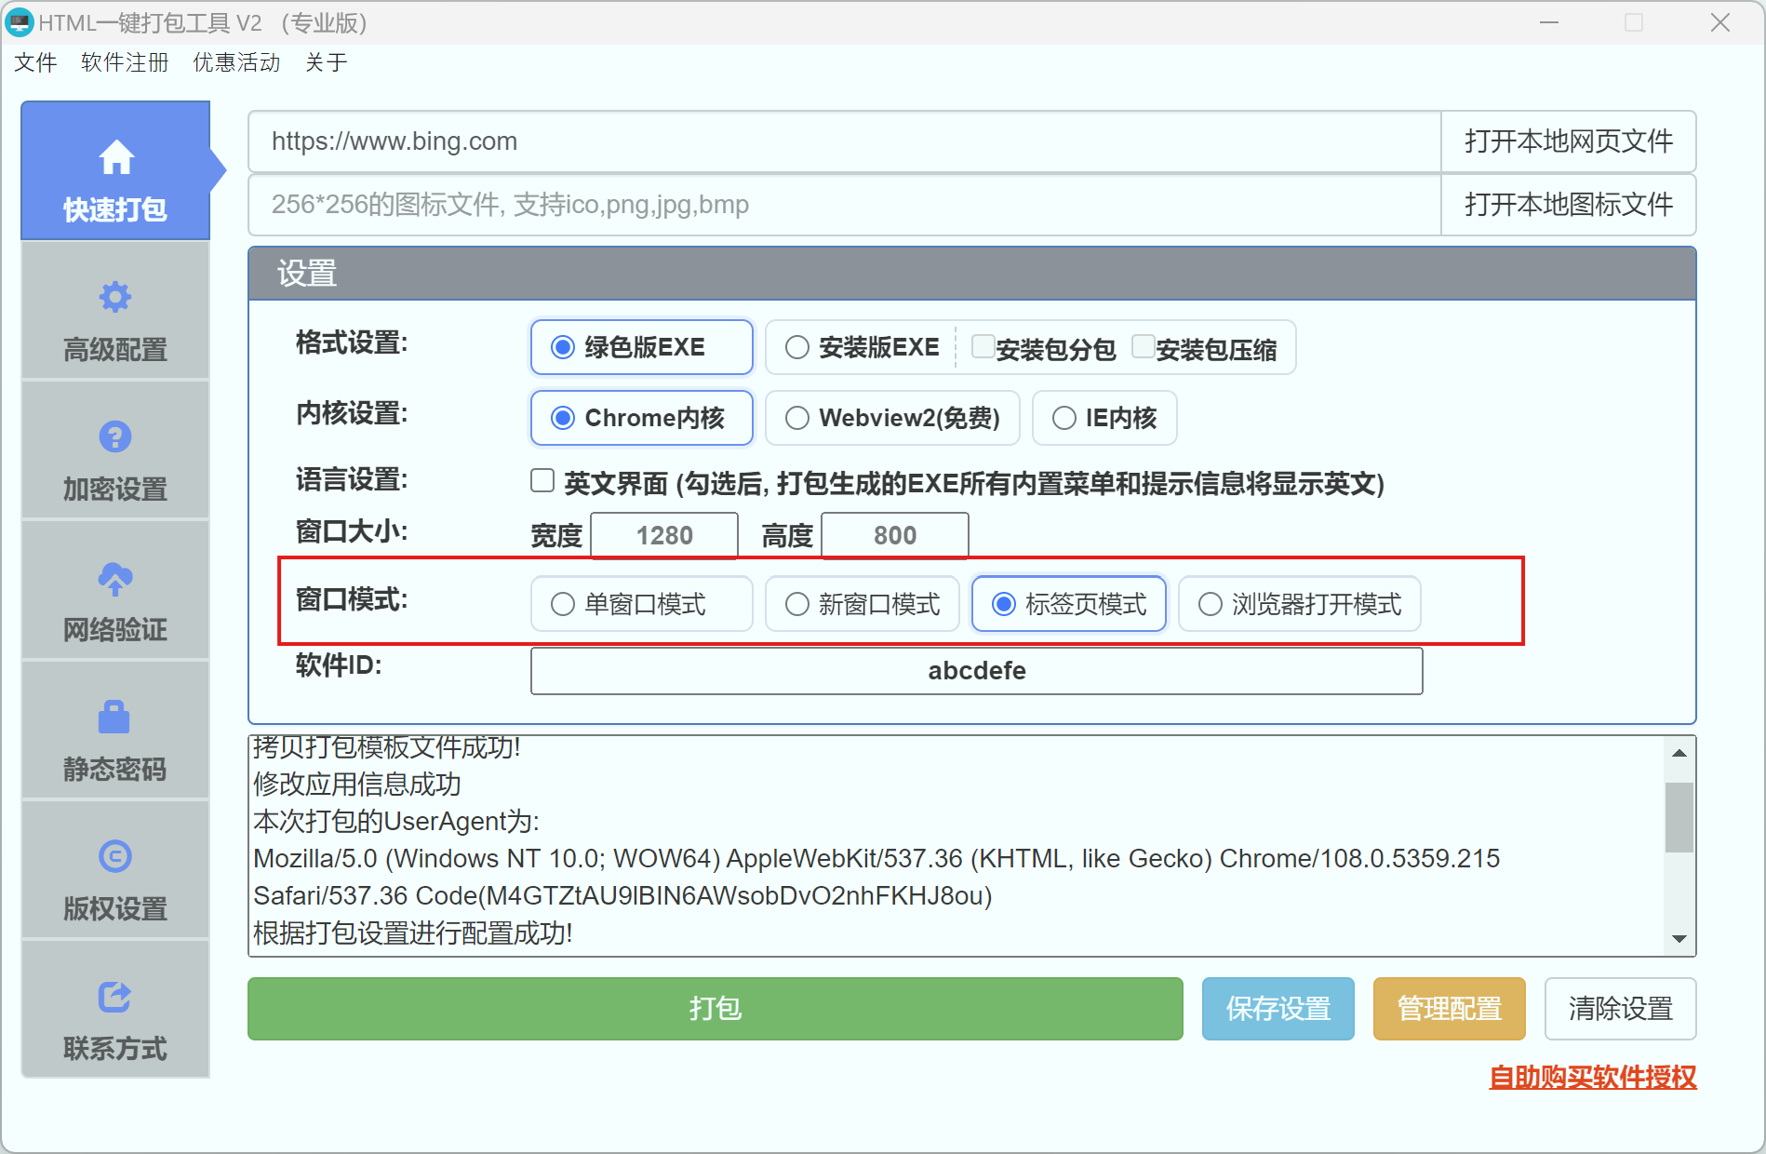This screenshot has width=1766, height=1154.
Task: Select the 快速打包 home icon in sidebar
Action: point(115,156)
